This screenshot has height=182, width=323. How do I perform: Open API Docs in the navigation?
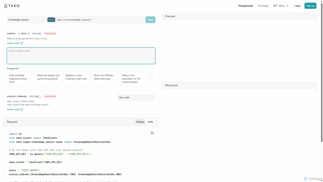(281, 6)
